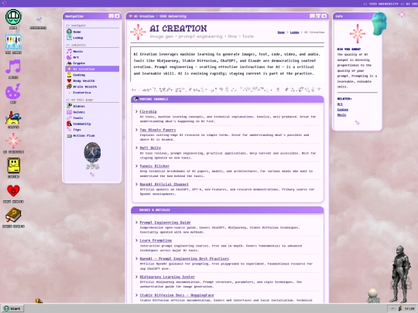The width and height of the screenshot is (418, 313).
Task: Maximize the AI Creation main window
Action: (318, 16)
